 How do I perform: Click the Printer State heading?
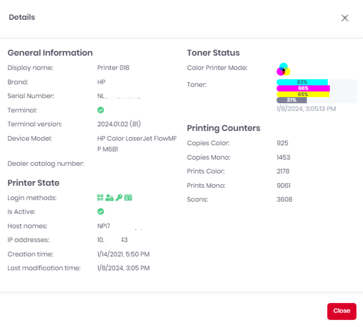coord(33,183)
